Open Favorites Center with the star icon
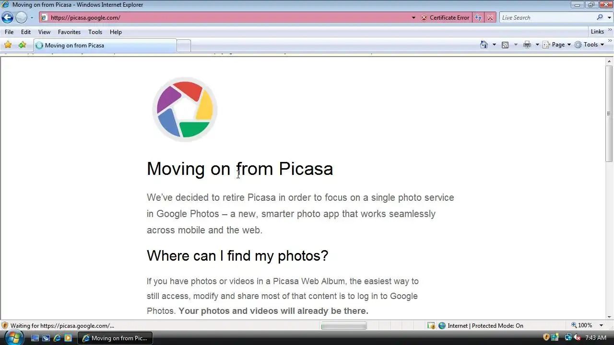The height and width of the screenshot is (345, 614). click(8, 45)
